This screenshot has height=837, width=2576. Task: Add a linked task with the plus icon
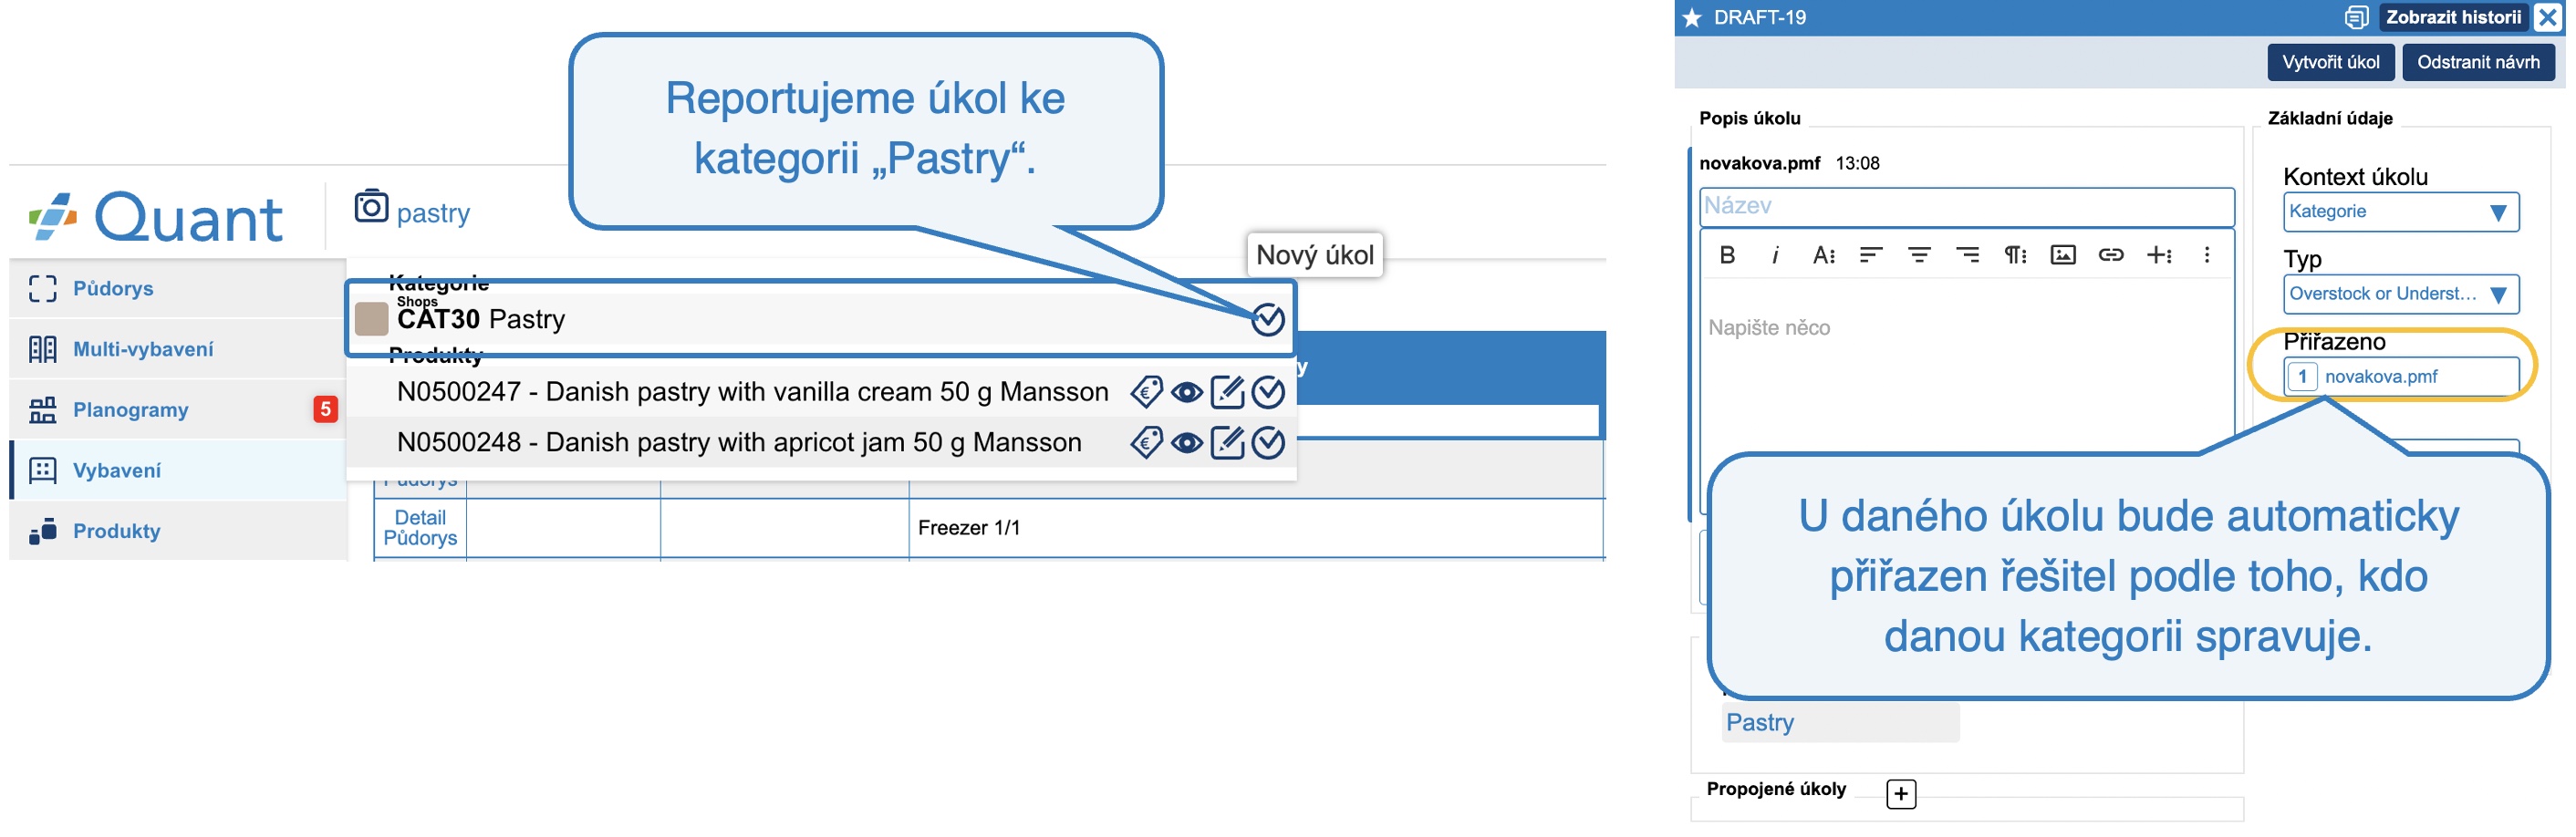(1900, 794)
